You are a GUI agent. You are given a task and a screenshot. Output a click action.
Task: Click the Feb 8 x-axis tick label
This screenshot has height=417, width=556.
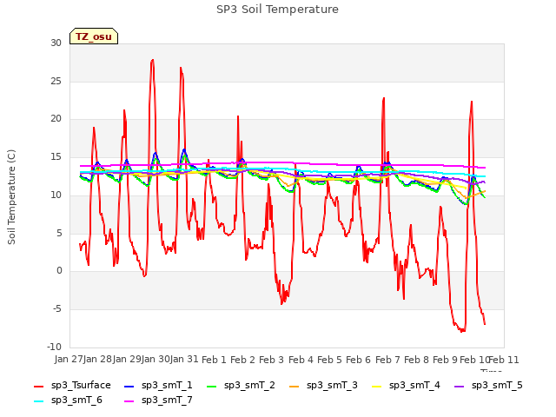tap(416, 360)
